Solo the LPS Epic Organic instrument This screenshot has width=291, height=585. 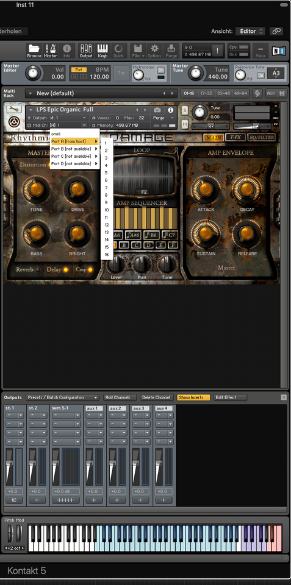point(184,110)
